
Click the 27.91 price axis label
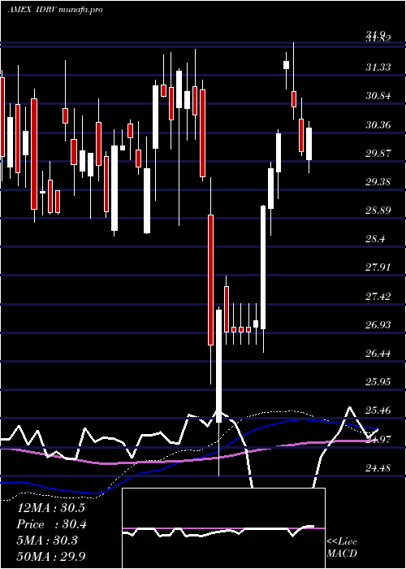tap(378, 267)
